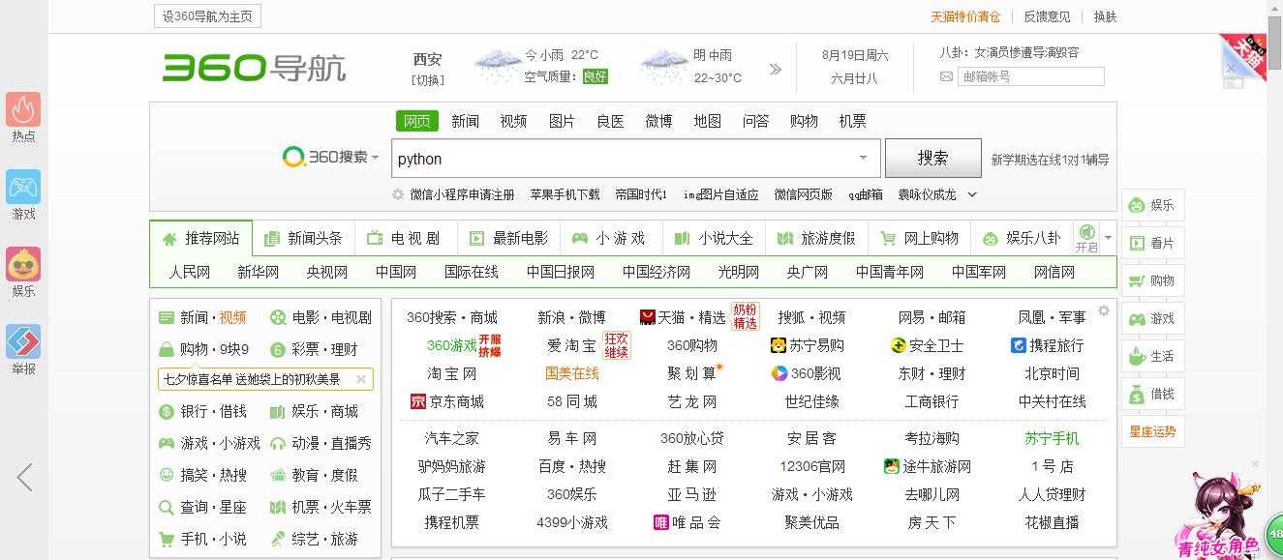Open 天猫特价清仓 link at top
This screenshot has height=560, width=1283.
click(x=965, y=16)
